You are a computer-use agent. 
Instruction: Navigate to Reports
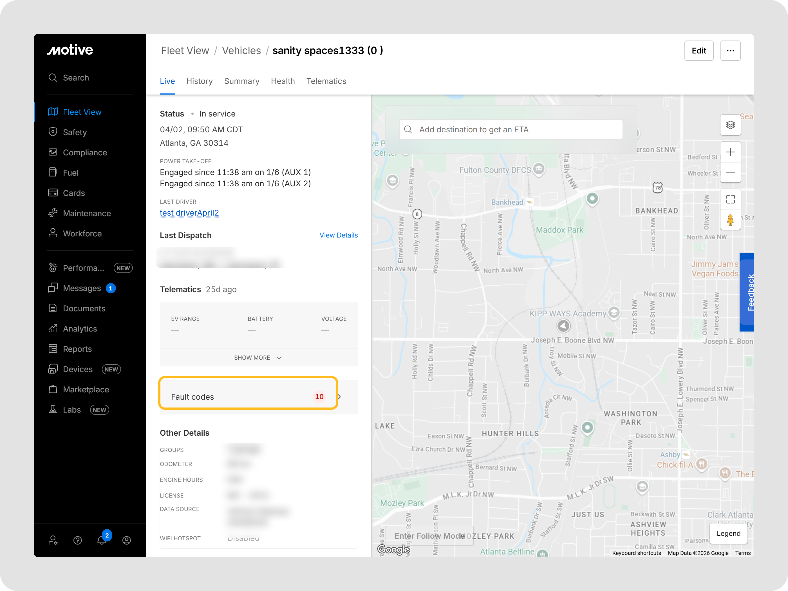click(x=70, y=349)
